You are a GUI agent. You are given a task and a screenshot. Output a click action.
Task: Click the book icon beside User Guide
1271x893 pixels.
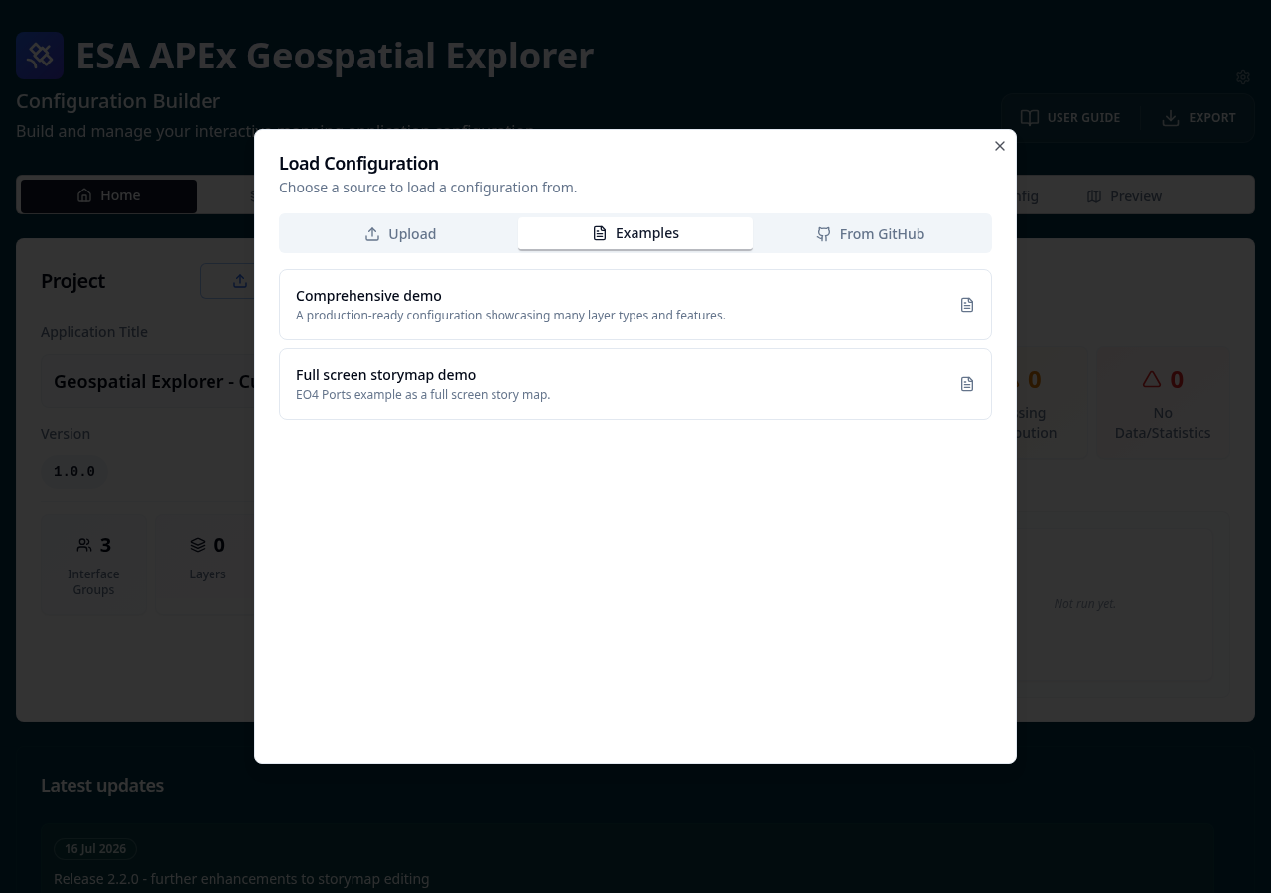coord(1031,118)
